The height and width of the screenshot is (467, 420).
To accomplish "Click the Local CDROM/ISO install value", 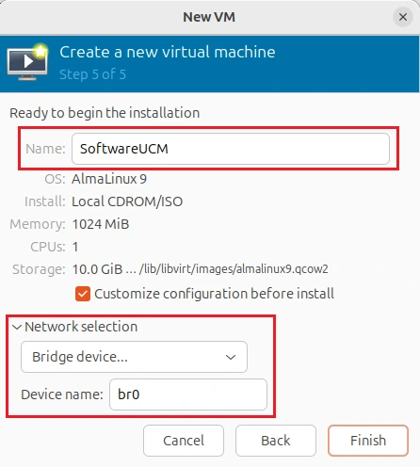I will click(127, 201).
